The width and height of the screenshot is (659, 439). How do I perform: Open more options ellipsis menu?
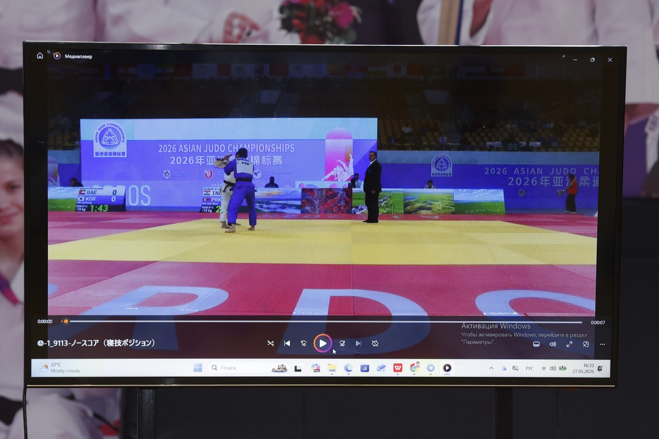(x=602, y=344)
